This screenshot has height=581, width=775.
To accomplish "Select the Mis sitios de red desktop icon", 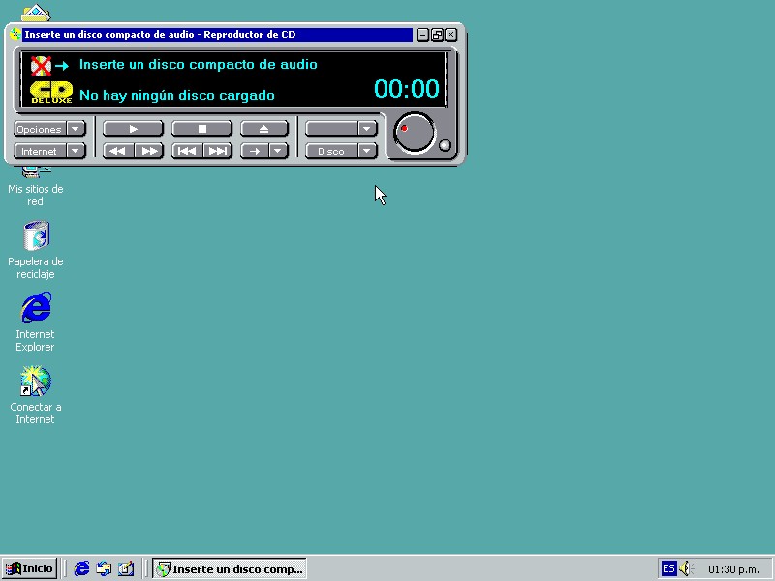I will click(36, 187).
